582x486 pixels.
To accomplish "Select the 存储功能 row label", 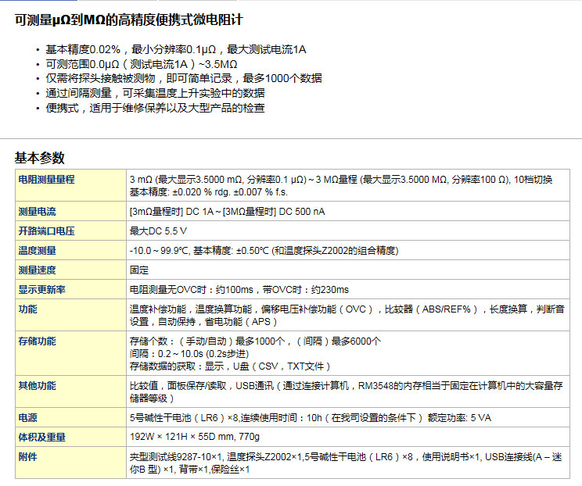I will 37,341.
